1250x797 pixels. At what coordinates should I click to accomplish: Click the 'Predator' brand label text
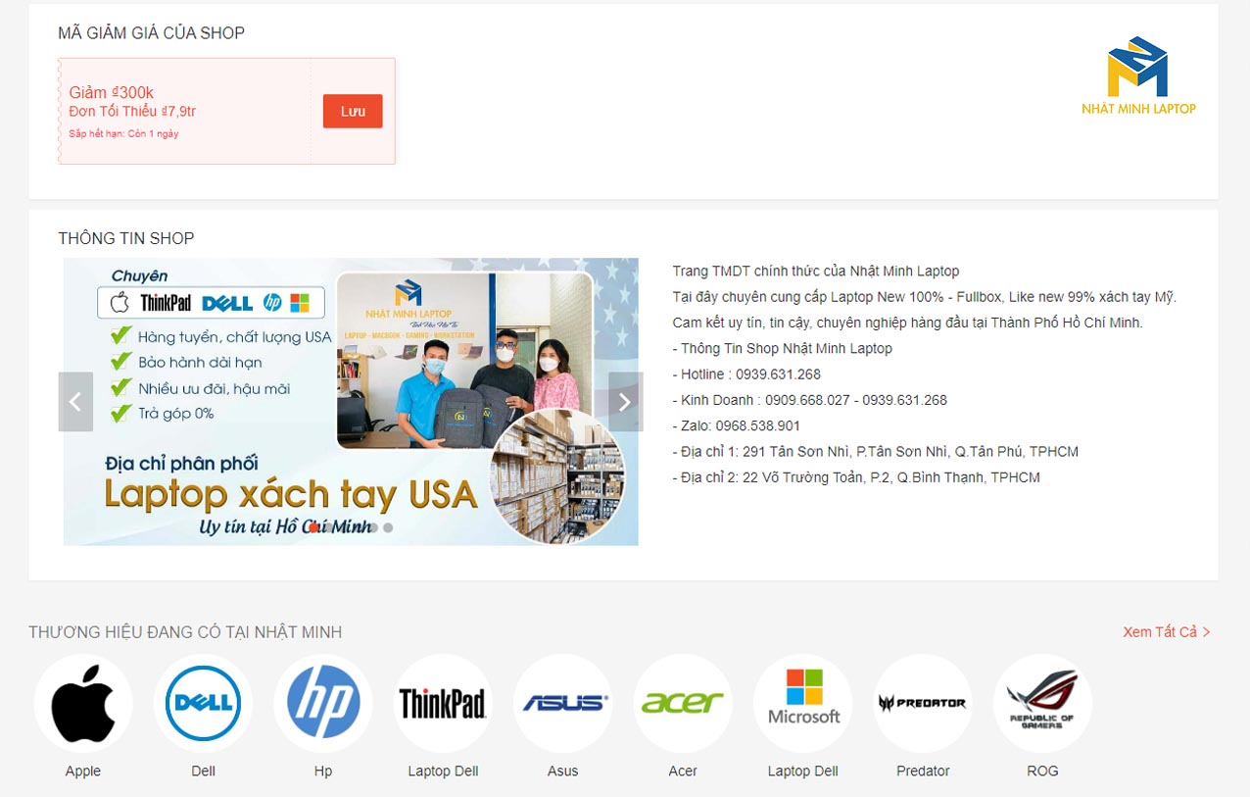[x=923, y=772]
